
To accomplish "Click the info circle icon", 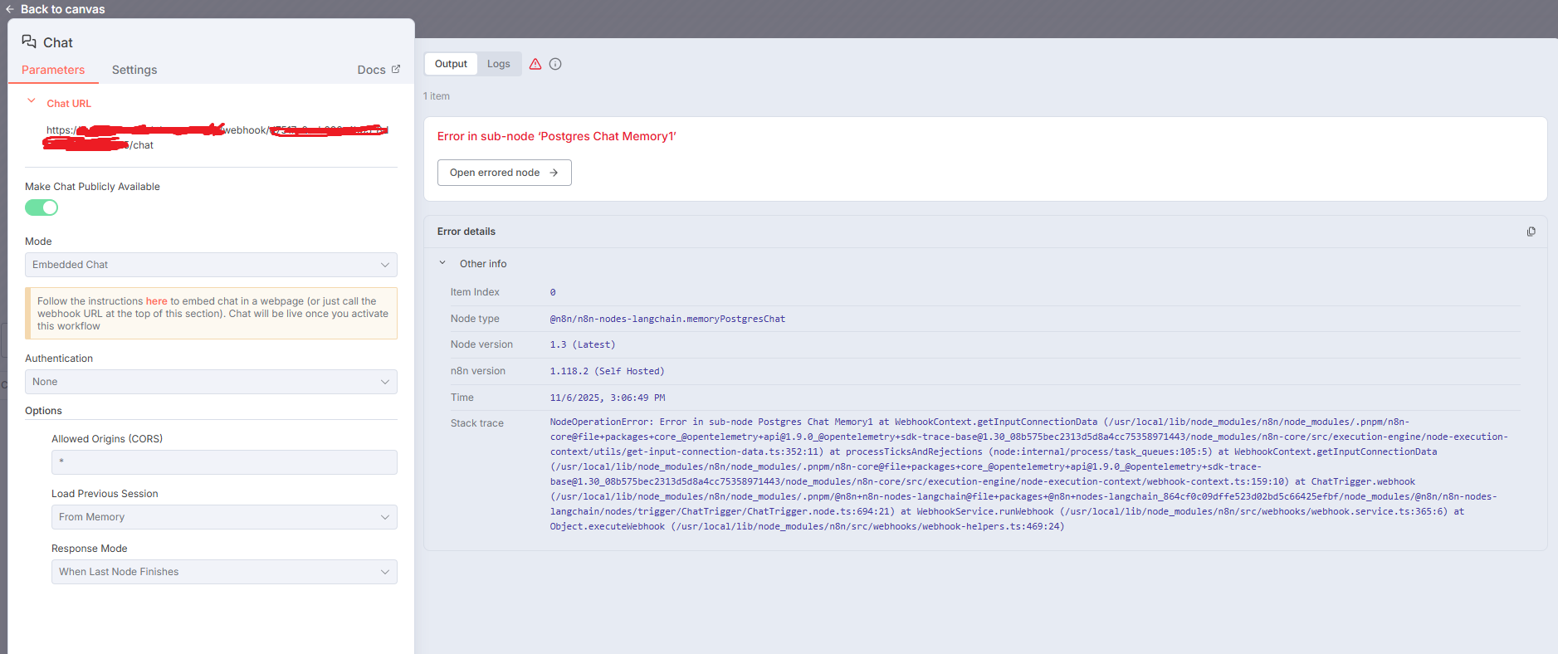I will (x=555, y=64).
